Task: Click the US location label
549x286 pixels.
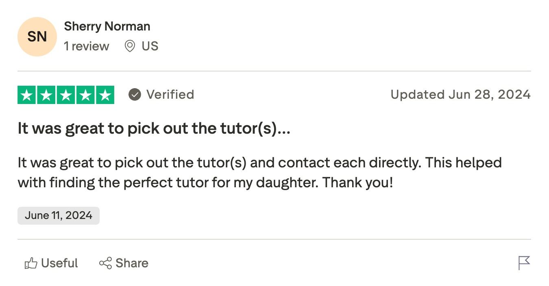Action: pyautogui.click(x=150, y=46)
